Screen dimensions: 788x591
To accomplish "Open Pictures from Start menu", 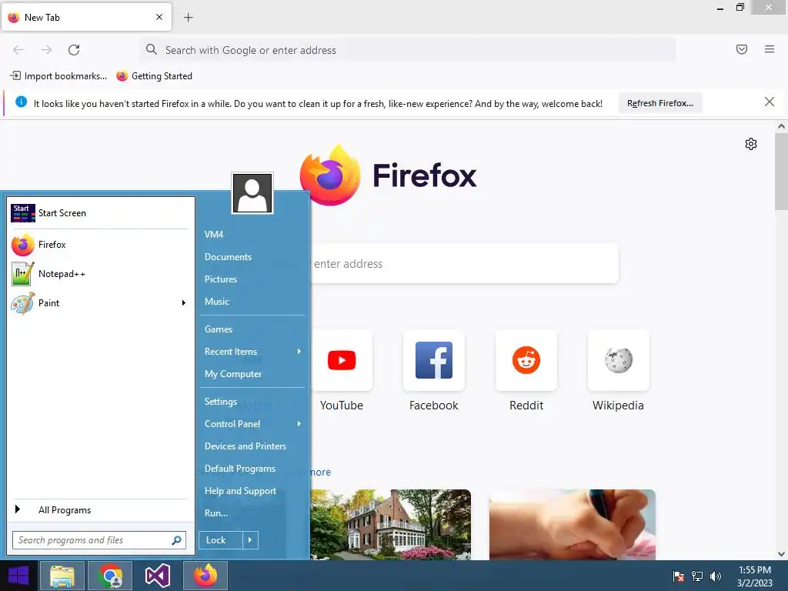I will click(221, 279).
